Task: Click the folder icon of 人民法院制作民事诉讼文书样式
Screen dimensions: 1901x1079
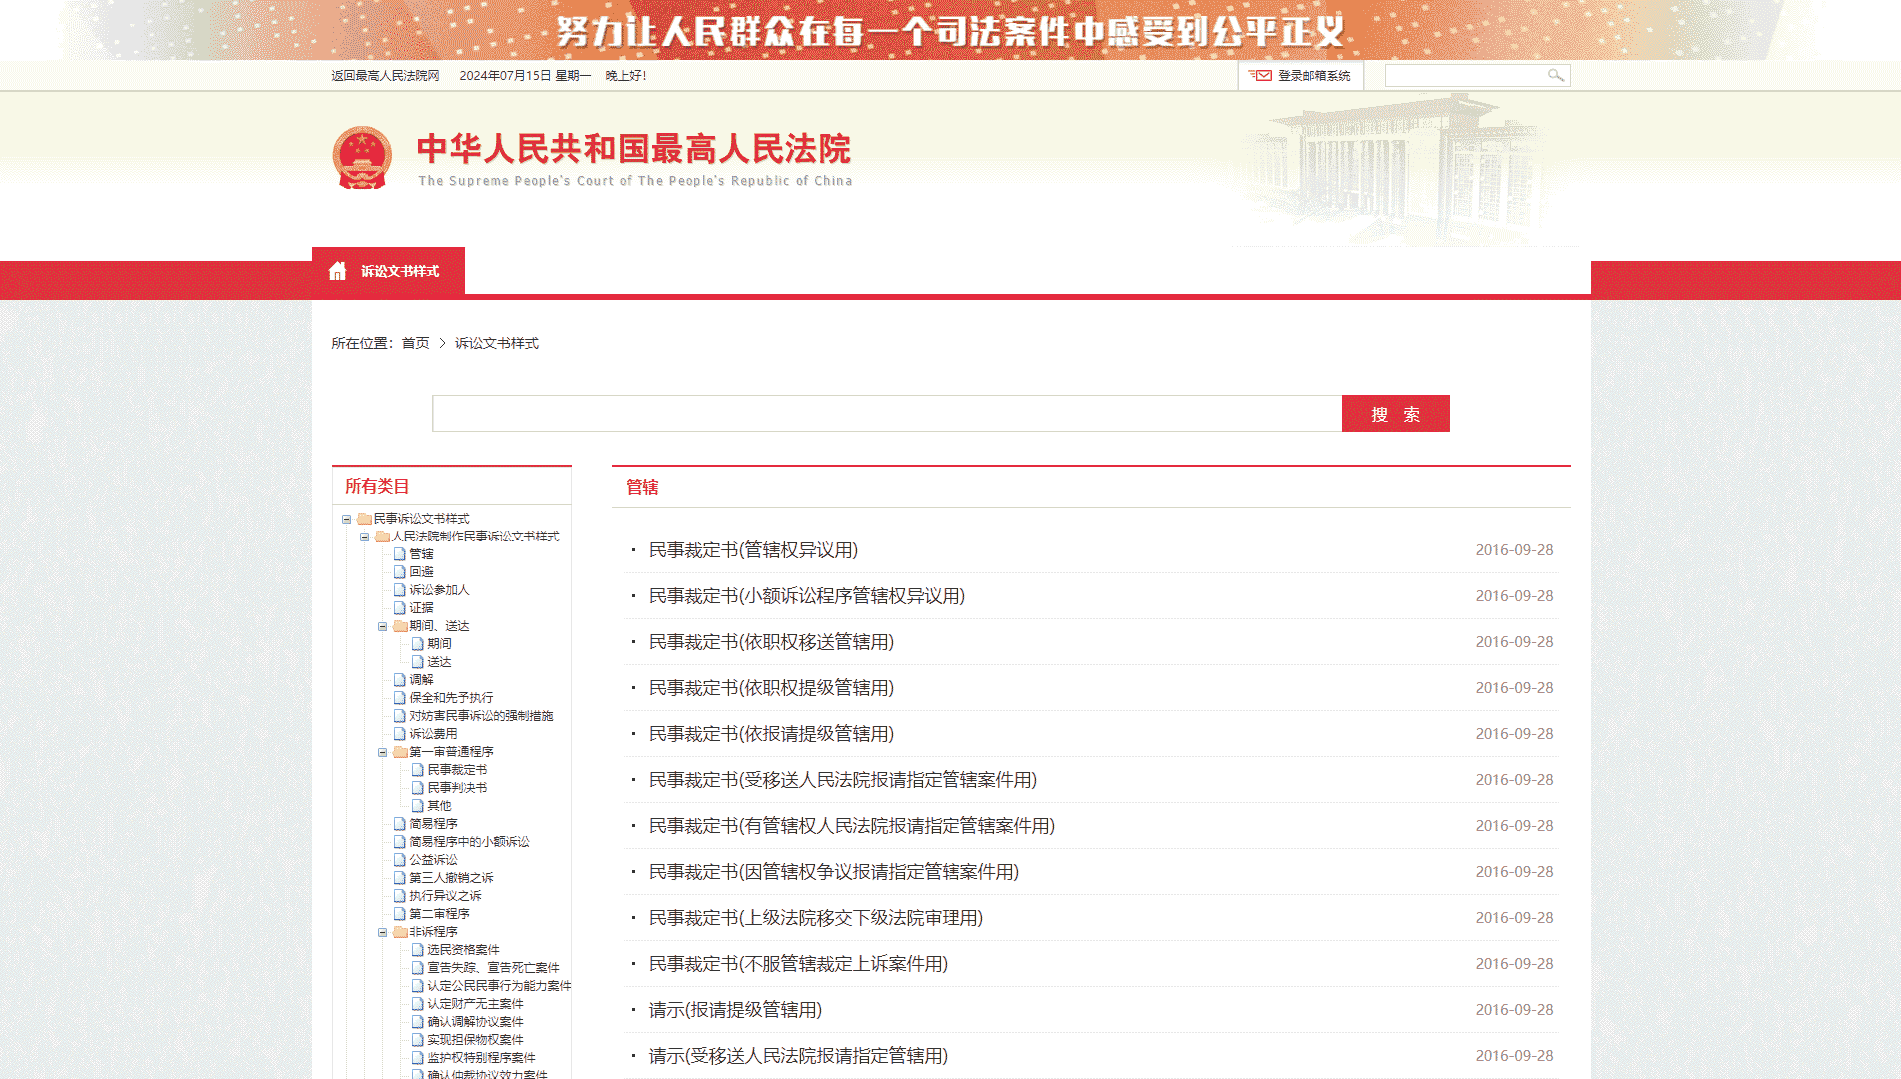Action: point(382,537)
